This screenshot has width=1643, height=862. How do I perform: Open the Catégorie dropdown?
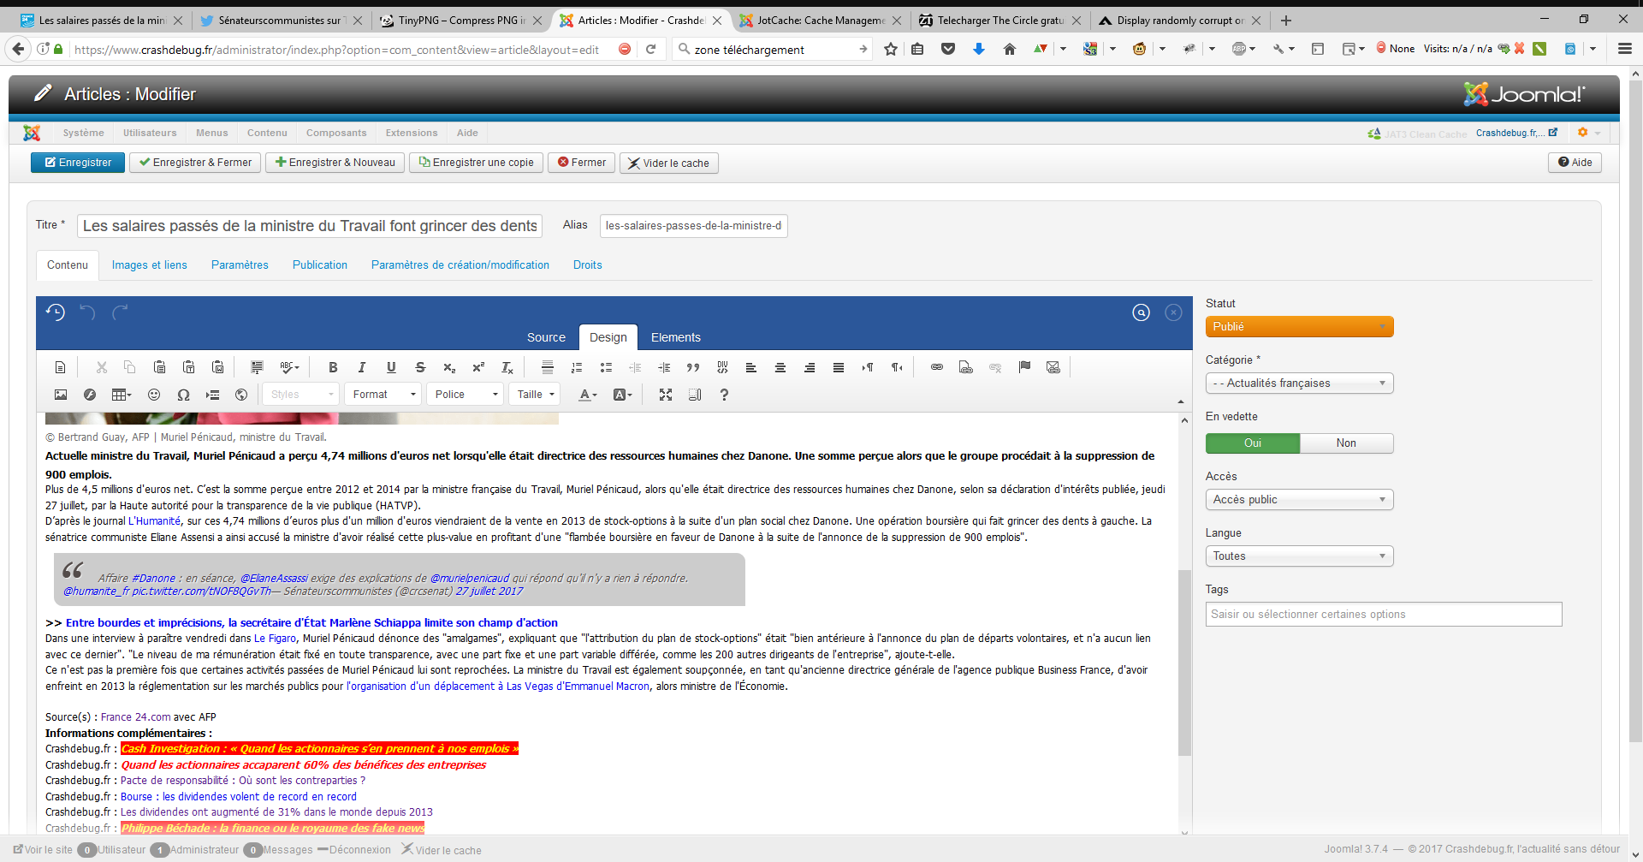1299,383
